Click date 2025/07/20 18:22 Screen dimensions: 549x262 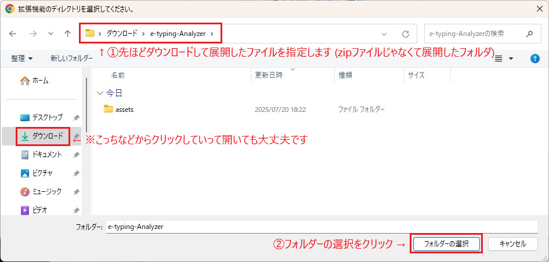point(280,110)
